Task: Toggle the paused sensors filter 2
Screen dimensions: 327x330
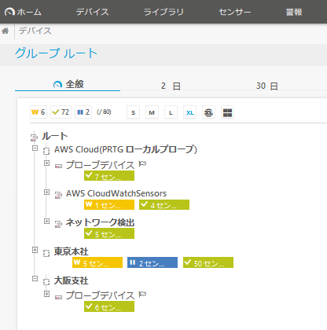Action: [x=83, y=112]
